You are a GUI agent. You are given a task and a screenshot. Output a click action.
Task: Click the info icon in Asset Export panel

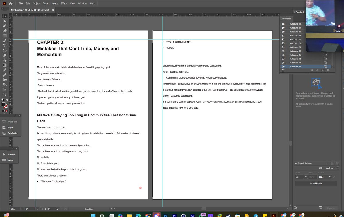tap(295, 208)
